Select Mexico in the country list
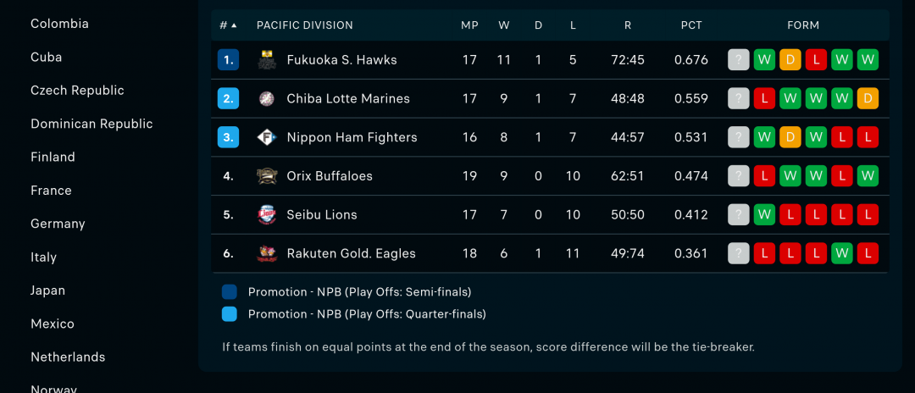The height and width of the screenshot is (393, 915). [x=53, y=324]
